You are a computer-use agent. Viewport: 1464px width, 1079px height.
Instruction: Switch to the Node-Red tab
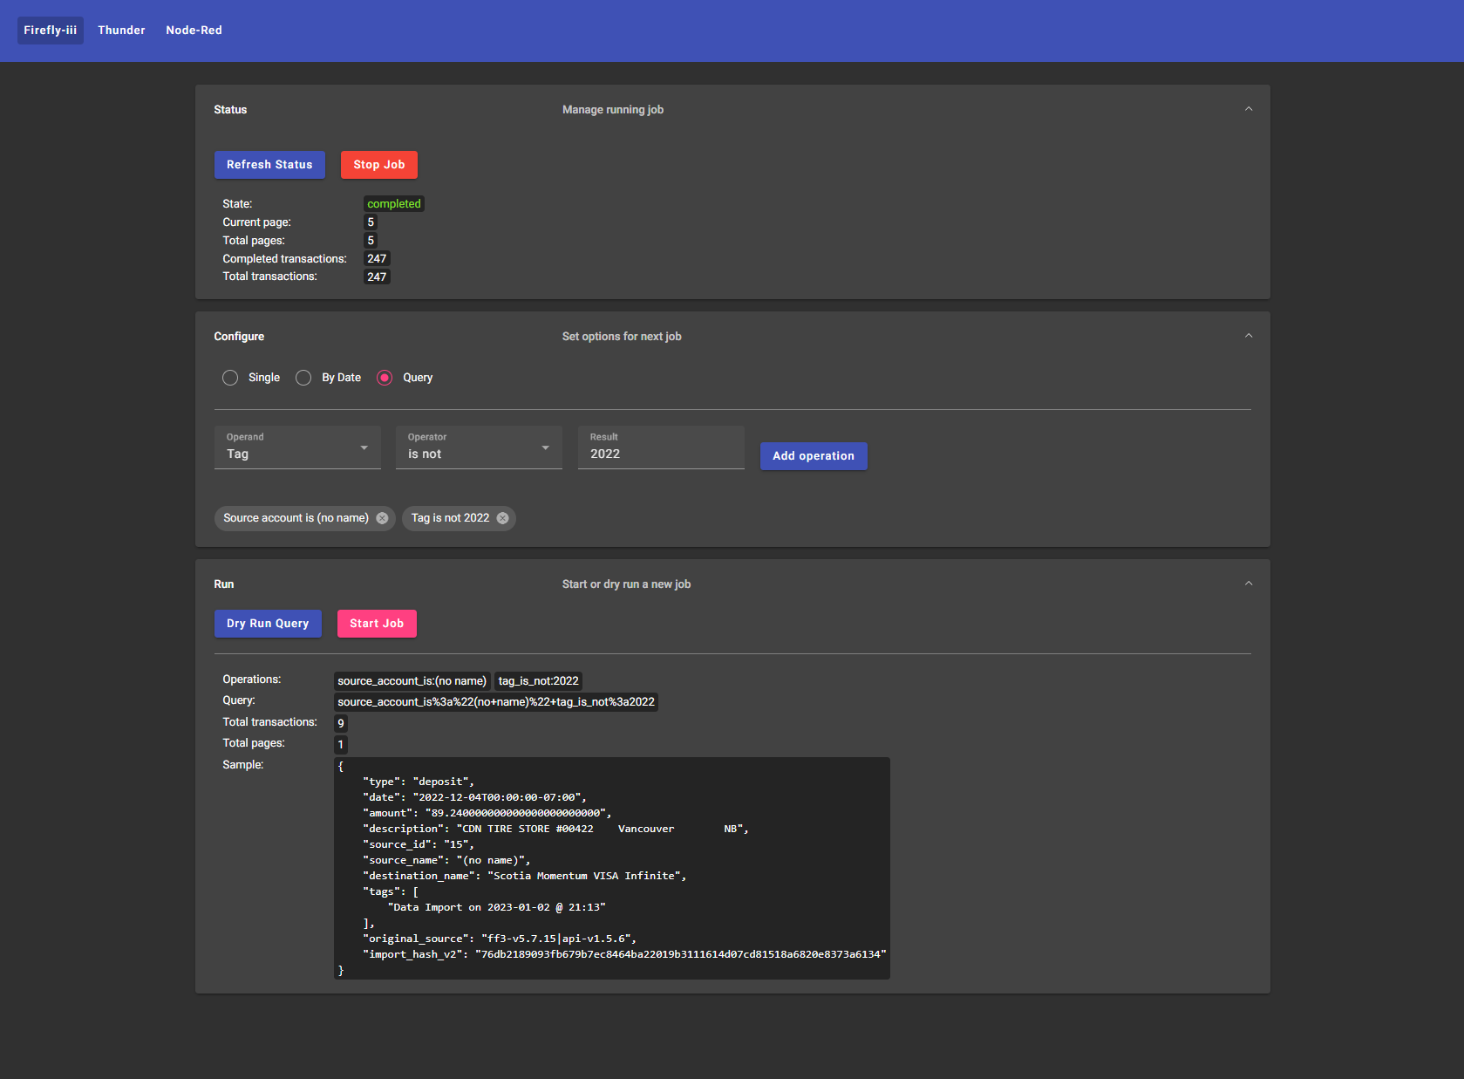click(x=194, y=31)
